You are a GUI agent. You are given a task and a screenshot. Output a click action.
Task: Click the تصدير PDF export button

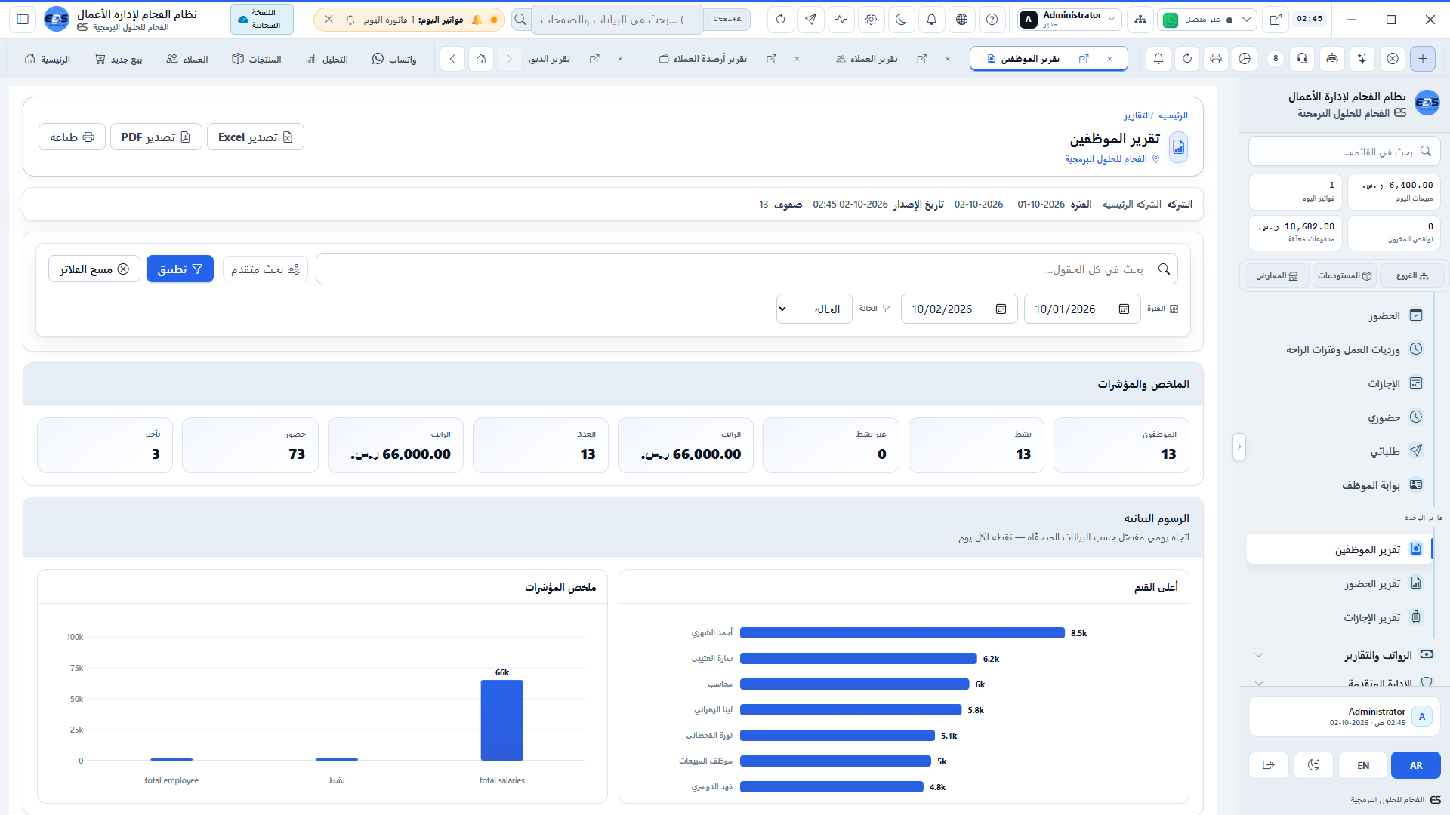tap(156, 137)
